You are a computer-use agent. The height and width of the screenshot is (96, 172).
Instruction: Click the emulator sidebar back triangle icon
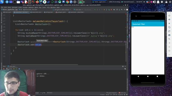tap(169, 43)
